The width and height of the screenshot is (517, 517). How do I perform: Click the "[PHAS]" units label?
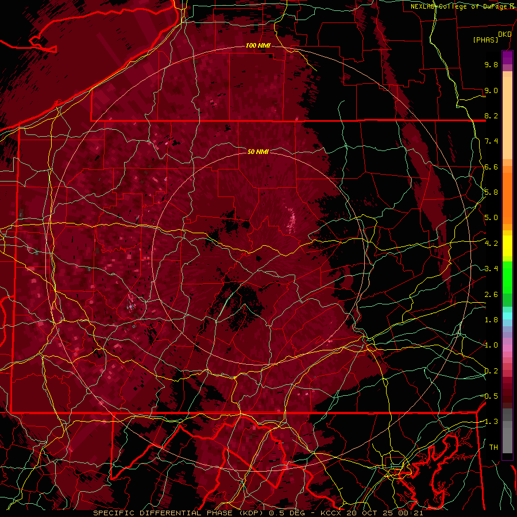point(485,40)
